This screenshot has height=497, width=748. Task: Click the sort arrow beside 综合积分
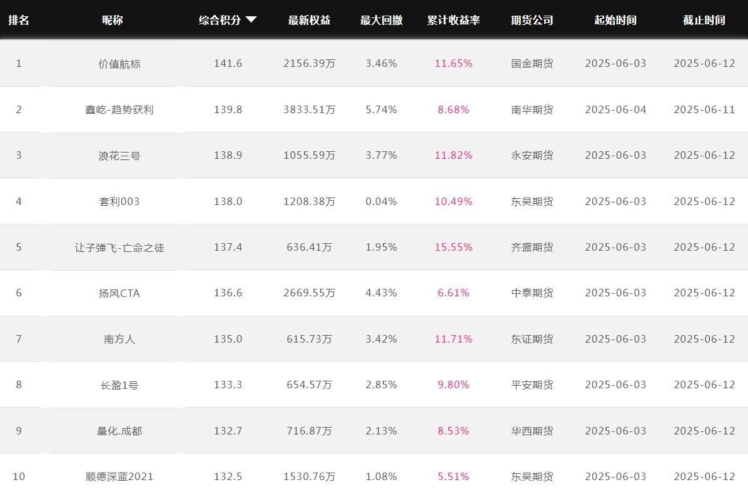tap(251, 19)
